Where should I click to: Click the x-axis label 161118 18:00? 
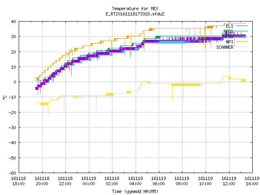pos(18,181)
